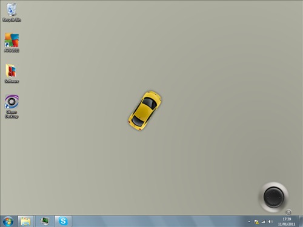
Task: Push the joystick's bottom direction dot
Action: point(274,203)
